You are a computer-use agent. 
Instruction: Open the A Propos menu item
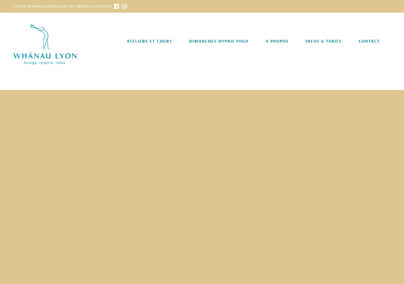277,41
